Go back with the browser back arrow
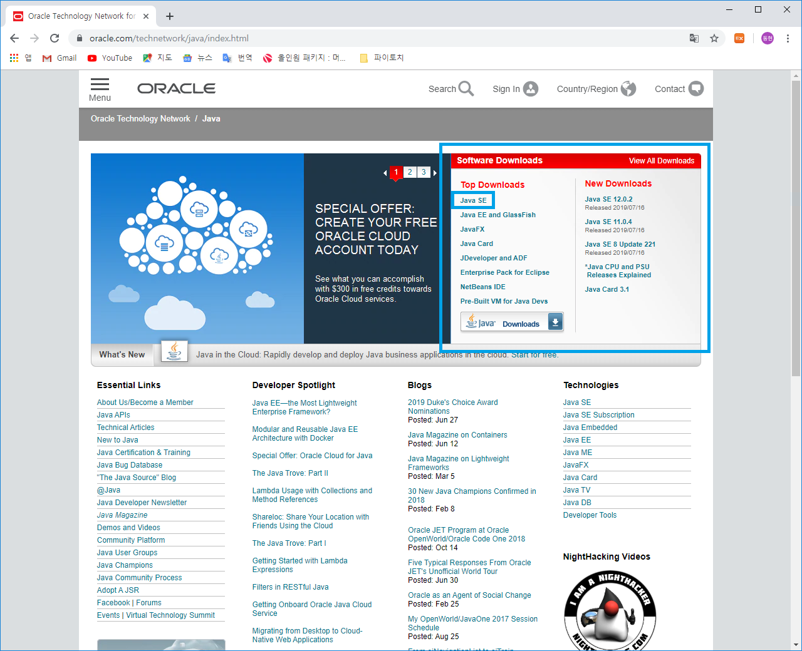Viewport: 802px width, 651px height. pyautogui.click(x=14, y=38)
